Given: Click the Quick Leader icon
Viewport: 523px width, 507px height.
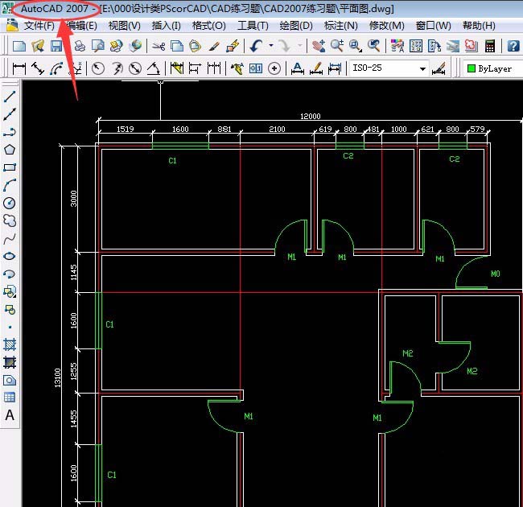Looking at the screenshot, I should [237, 68].
